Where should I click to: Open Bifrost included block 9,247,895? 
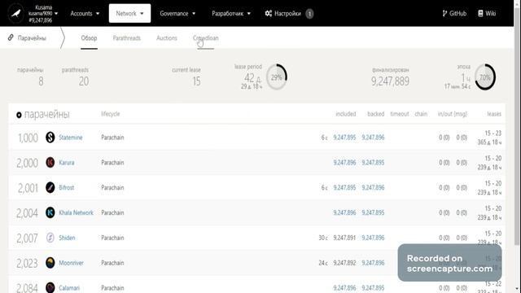(344, 188)
